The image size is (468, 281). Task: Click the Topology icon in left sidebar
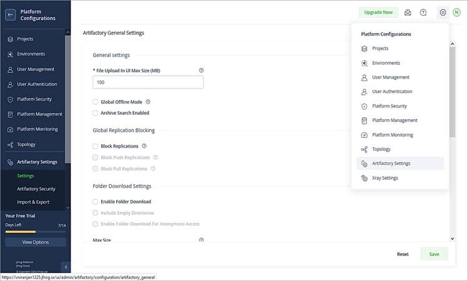click(x=10, y=144)
